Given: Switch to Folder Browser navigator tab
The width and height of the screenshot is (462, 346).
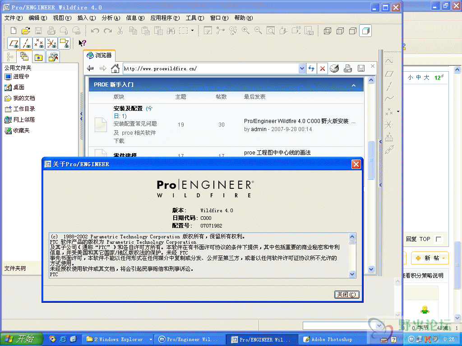Looking at the screenshot, I should [24, 56].
